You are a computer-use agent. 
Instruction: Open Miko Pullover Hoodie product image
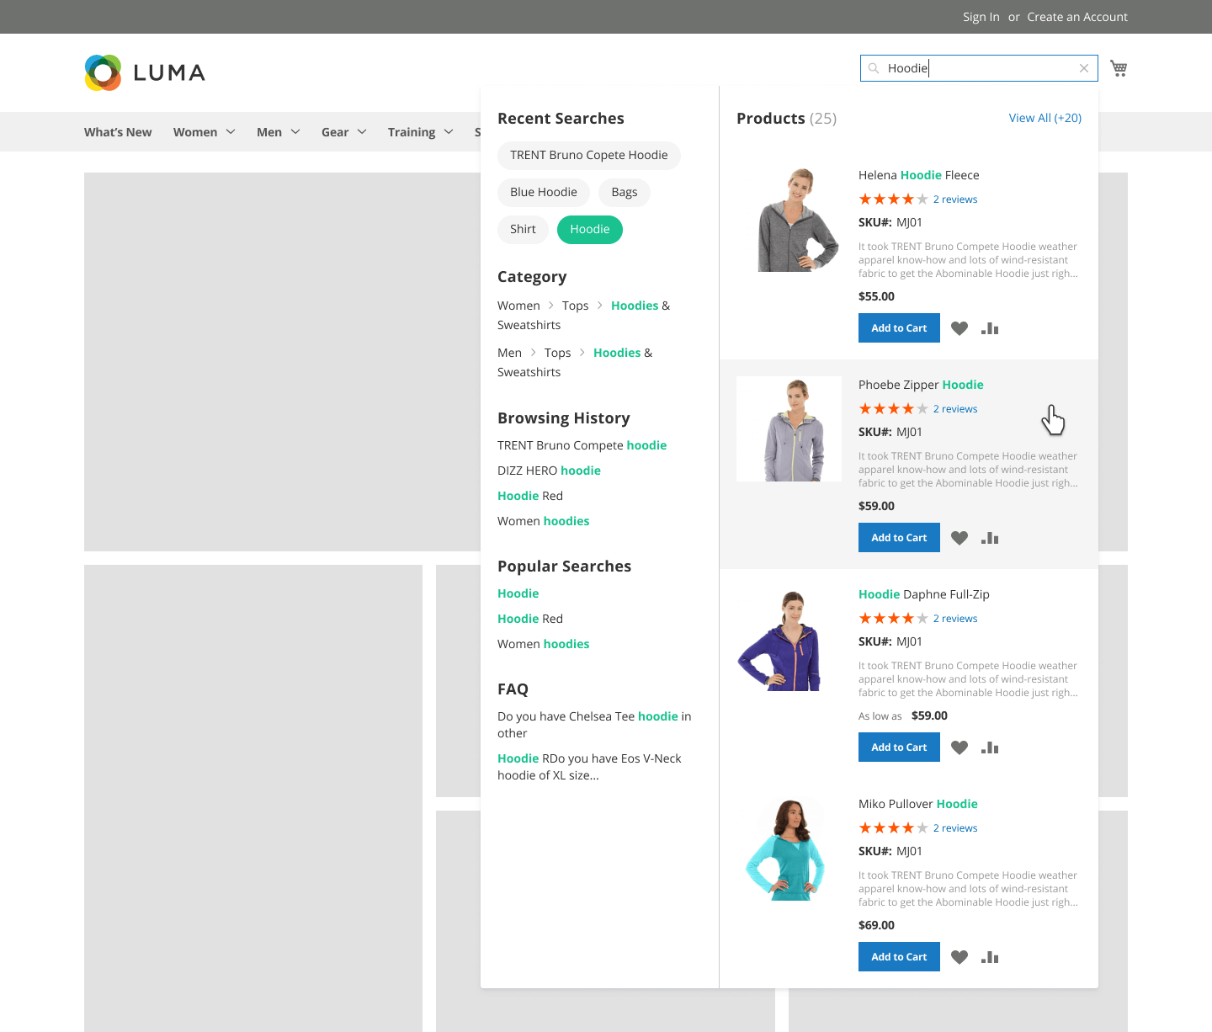point(789,848)
